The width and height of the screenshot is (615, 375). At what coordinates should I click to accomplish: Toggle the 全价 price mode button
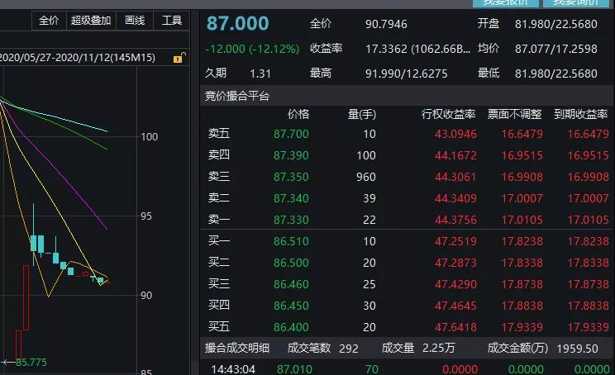coord(49,21)
